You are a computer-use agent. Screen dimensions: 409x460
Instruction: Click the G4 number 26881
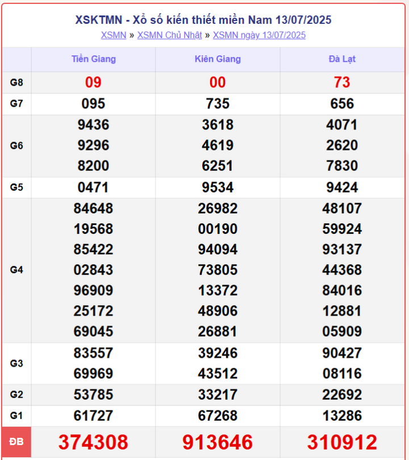218,332
